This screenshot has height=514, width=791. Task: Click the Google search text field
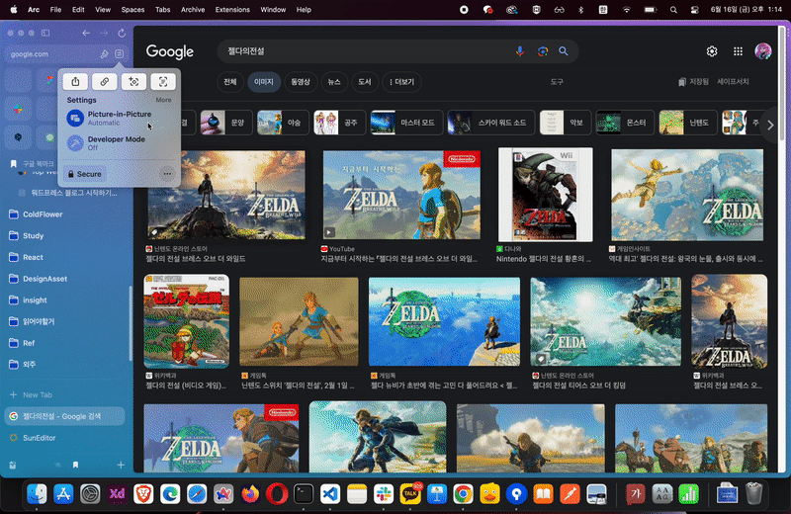coord(366,51)
